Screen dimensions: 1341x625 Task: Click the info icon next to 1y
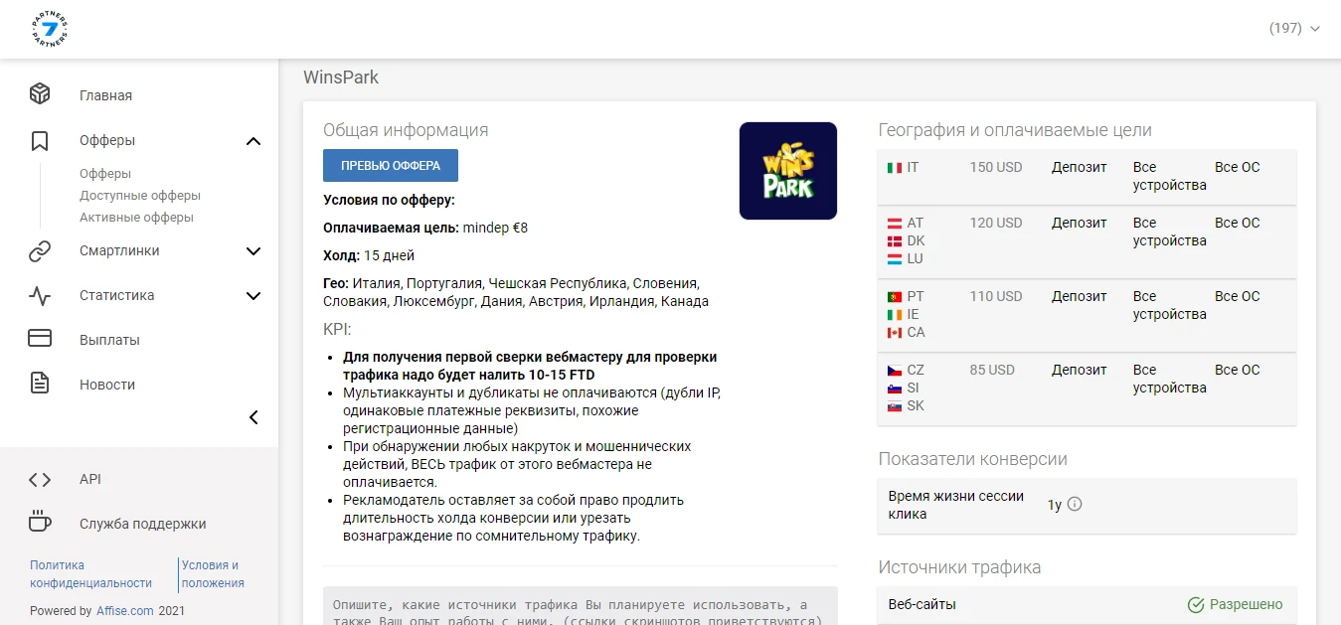1075,504
